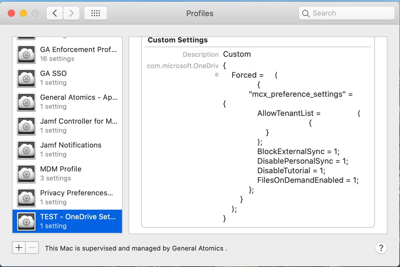This screenshot has height=267, width=400.
Task: Close the Profiles window red button
Action: 11,13
